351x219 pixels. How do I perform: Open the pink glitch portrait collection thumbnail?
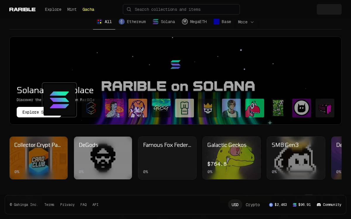click(114, 108)
